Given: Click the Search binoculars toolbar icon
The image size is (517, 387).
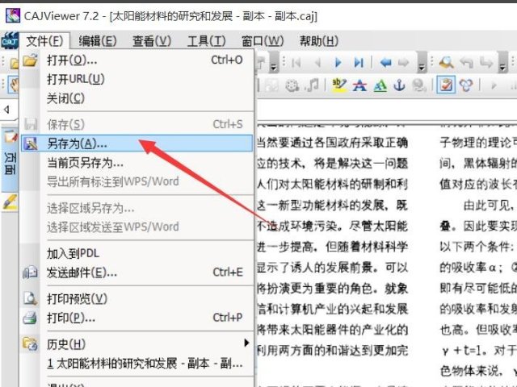Looking at the screenshot, I should pos(446,62).
